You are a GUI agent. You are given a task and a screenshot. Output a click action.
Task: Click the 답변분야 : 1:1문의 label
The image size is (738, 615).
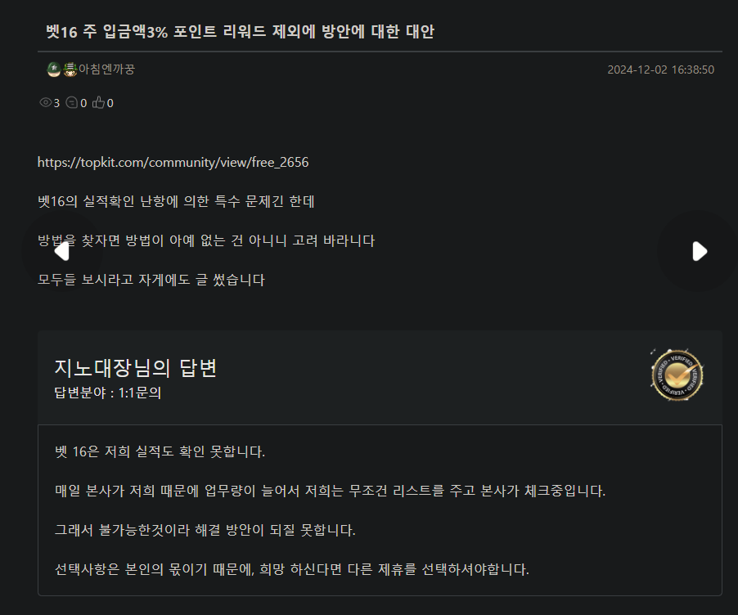click(x=108, y=393)
